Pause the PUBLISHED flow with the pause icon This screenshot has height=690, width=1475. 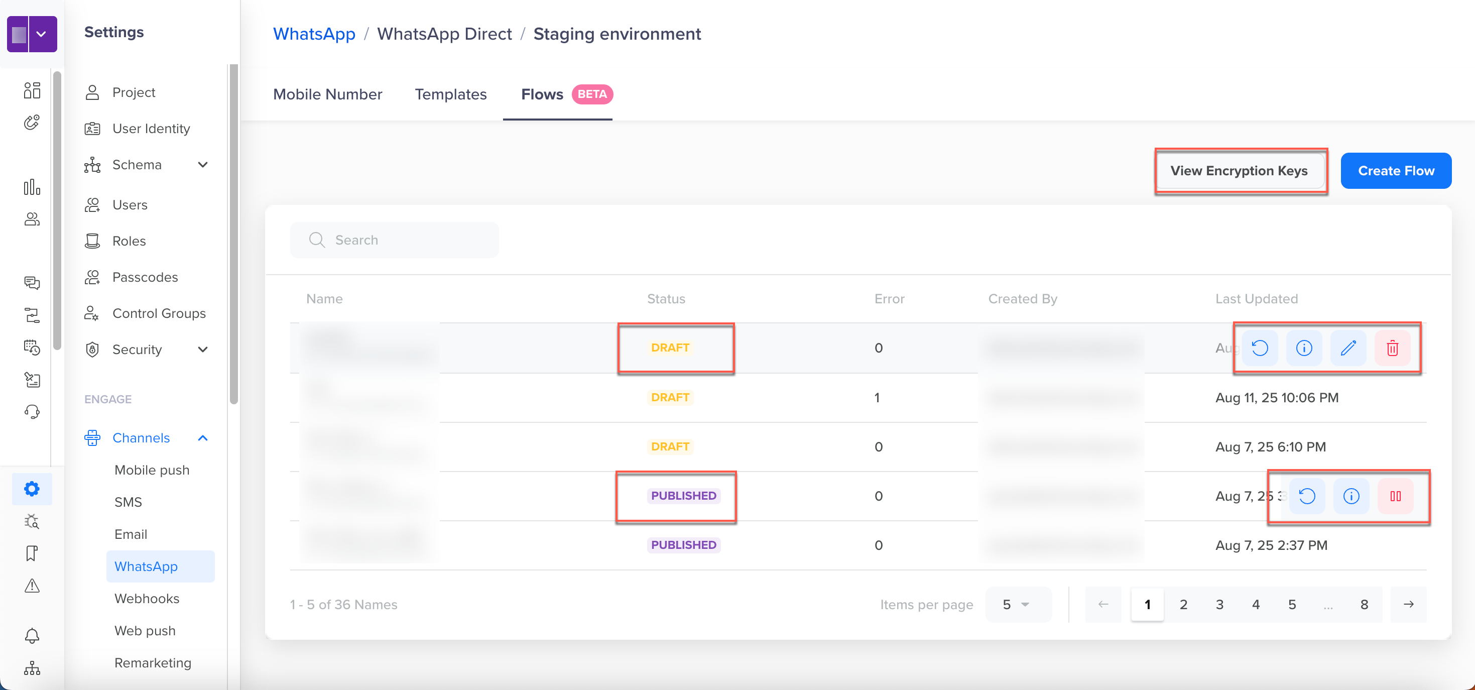coord(1396,497)
